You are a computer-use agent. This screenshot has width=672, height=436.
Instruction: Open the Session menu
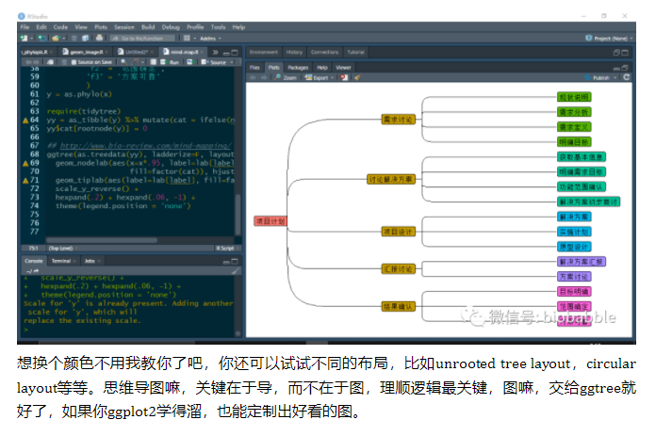coord(123,27)
